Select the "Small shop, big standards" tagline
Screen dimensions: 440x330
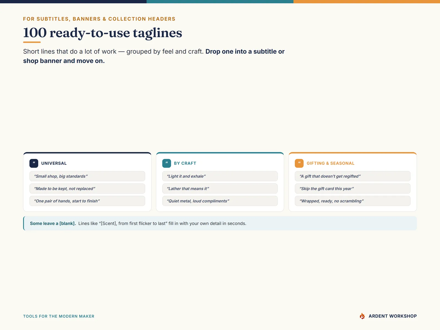87,176
